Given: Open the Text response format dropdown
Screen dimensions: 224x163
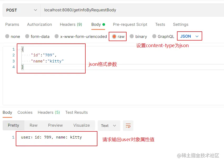Looking at the screenshot, I should click(109, 126).
